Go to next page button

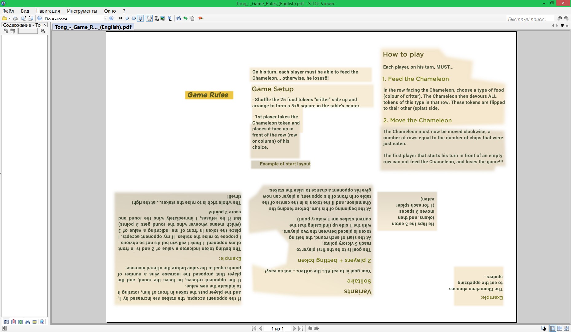click(x=294, y=329)
